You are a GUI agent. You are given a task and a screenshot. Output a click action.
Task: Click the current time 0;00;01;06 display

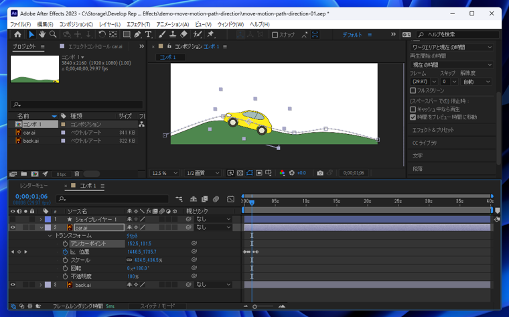point(31,196)
